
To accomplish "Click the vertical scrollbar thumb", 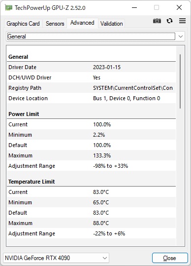I will pyautogui.click(x=180, y=81).
